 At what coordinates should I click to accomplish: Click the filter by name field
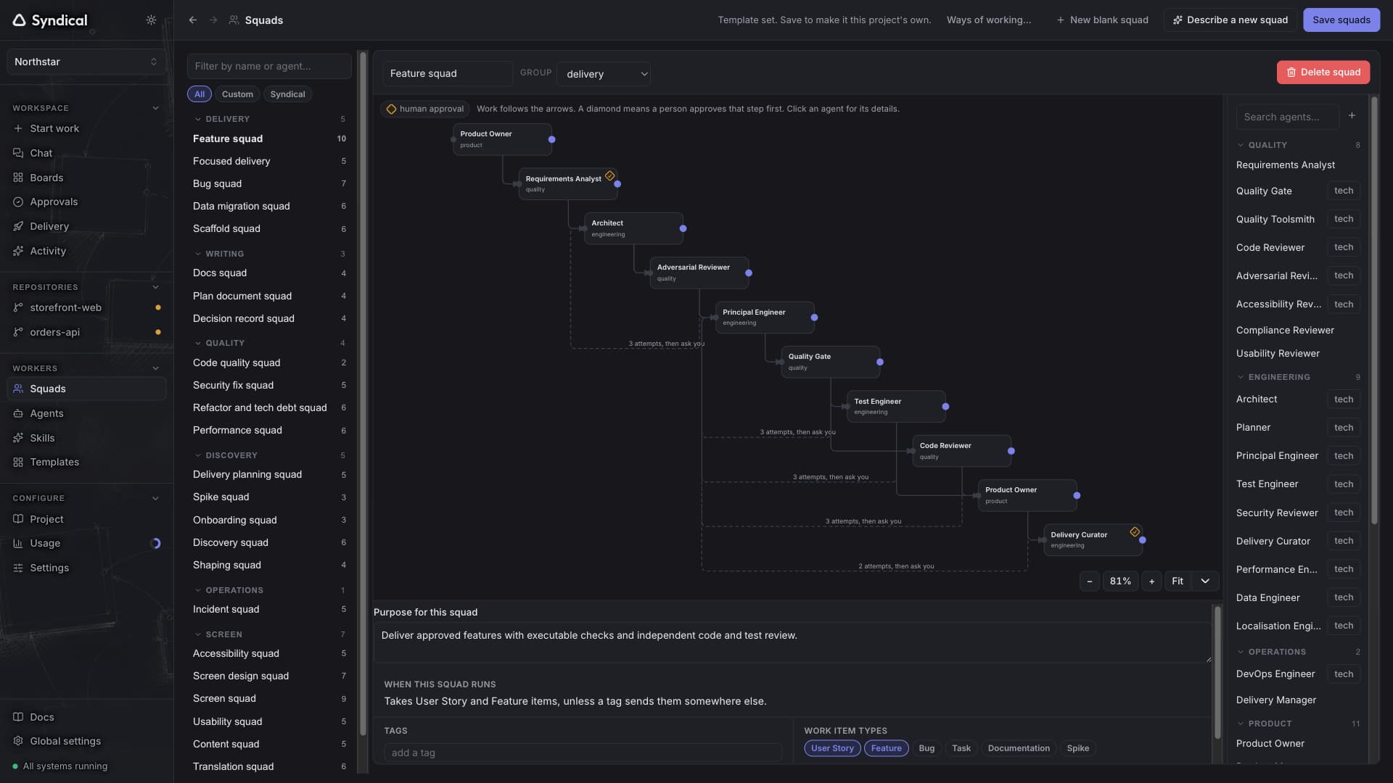click(x=269, y=66)
